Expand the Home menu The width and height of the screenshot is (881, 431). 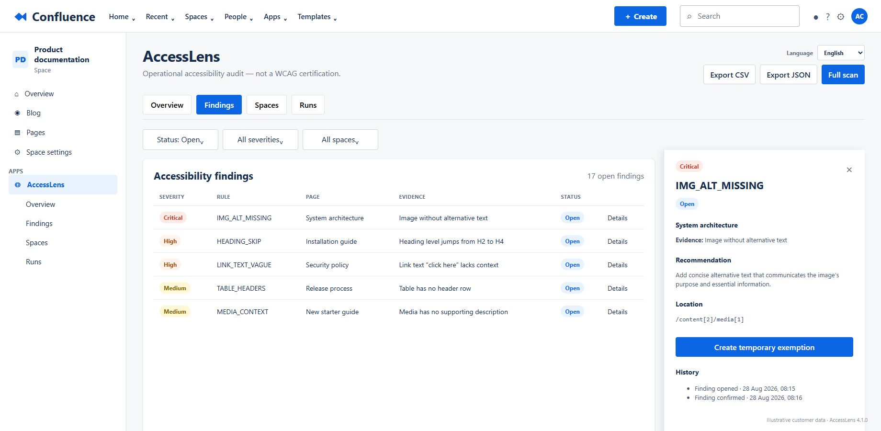coord(122,17)
